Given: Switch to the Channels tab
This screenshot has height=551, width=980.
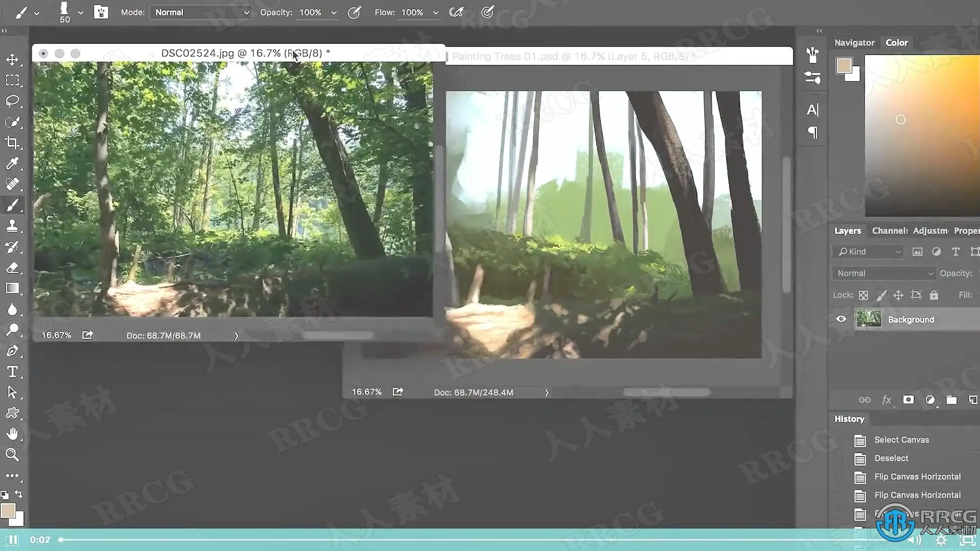Looking at the screenshot, I should click(890, 231).
